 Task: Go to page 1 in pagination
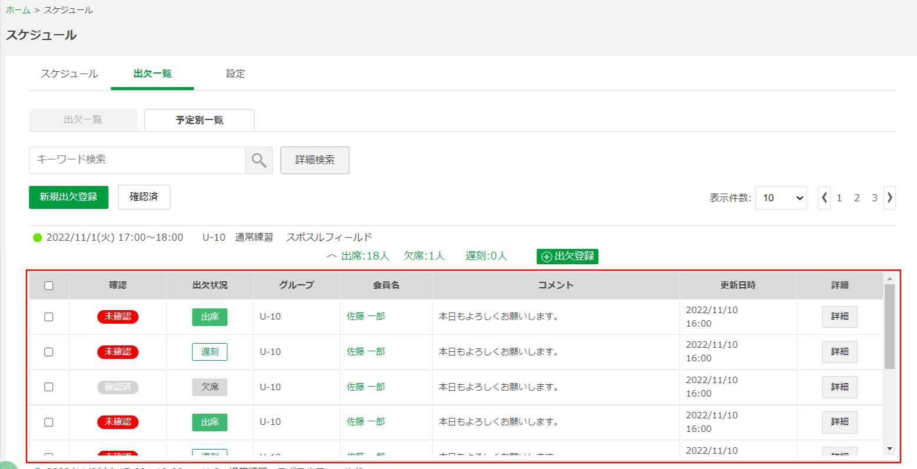839,198
